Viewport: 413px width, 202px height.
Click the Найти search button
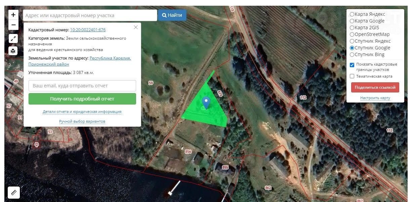(172, 15)
